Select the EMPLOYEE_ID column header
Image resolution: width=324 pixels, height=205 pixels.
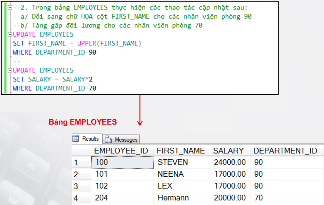tap(121, 151)
